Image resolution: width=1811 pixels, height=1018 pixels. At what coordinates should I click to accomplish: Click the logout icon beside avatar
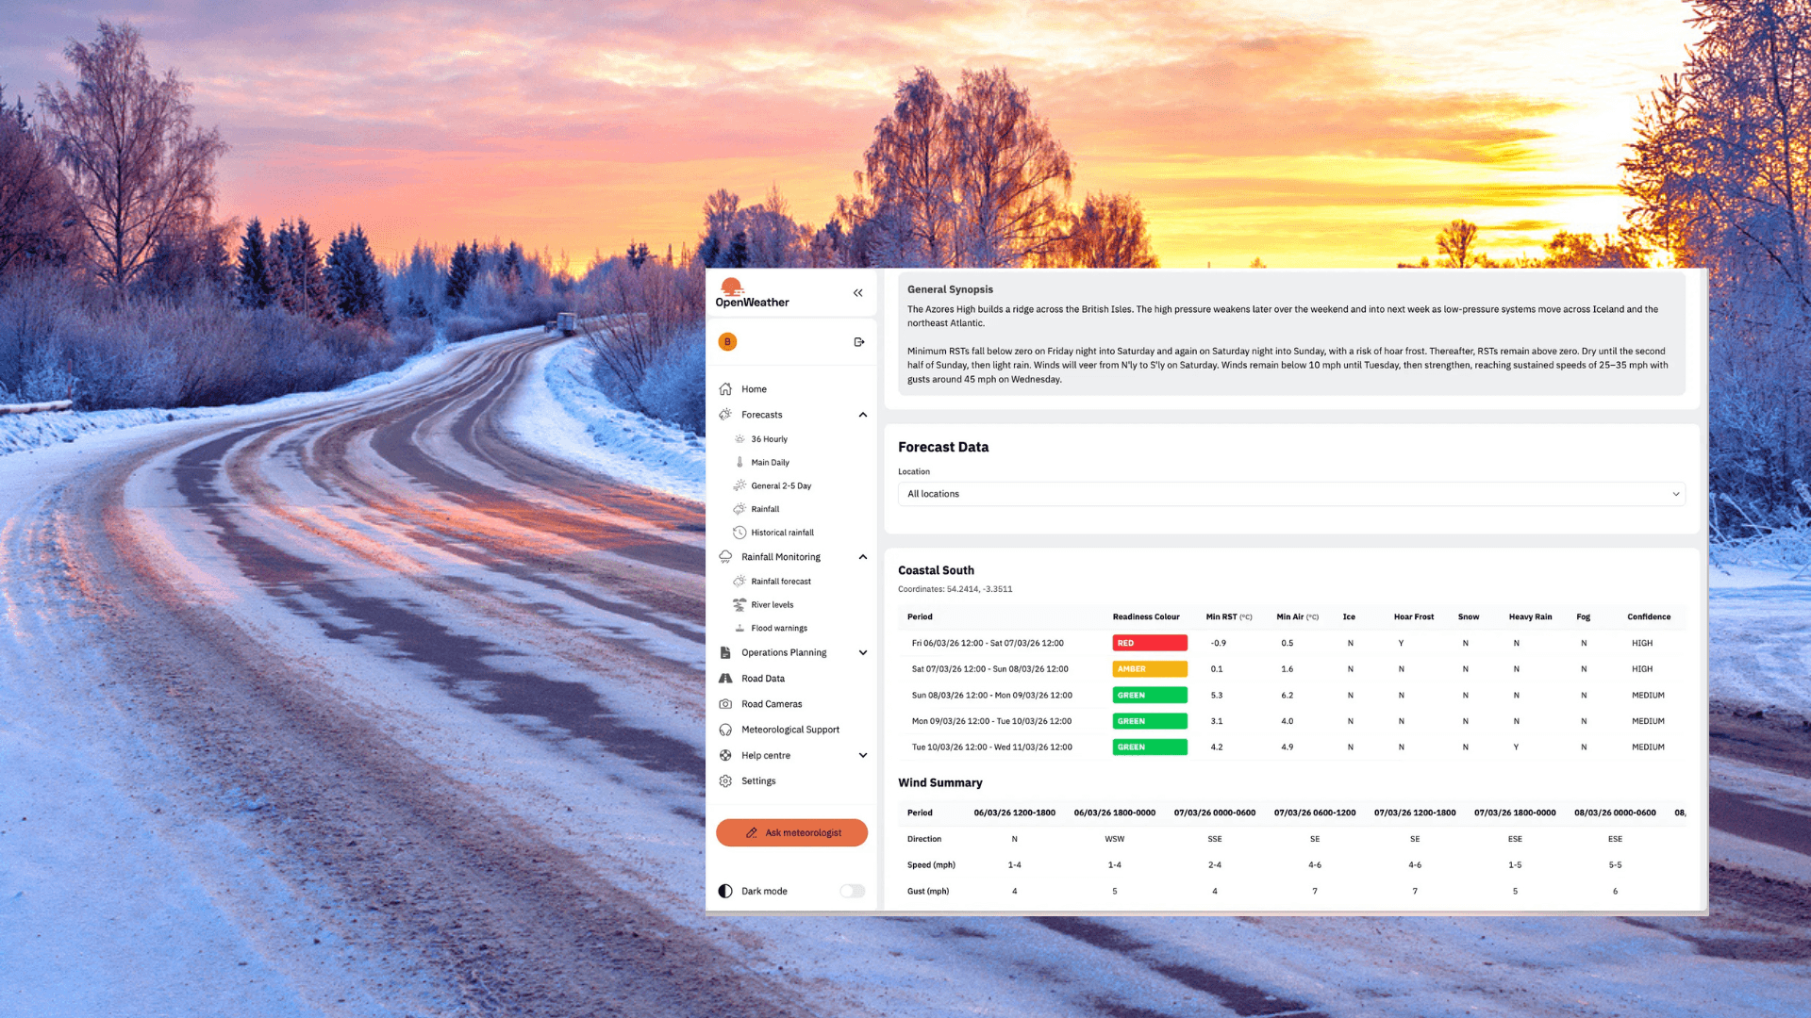point(858,342)
